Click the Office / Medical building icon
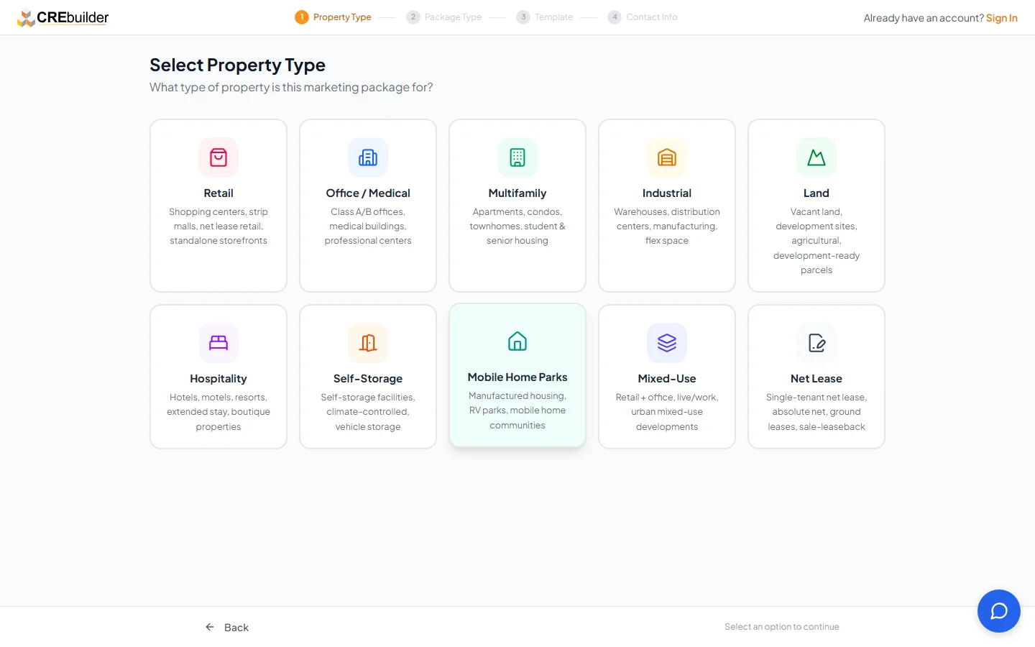The height and width of the screenshot is (647, 1035). click(368, 157)
